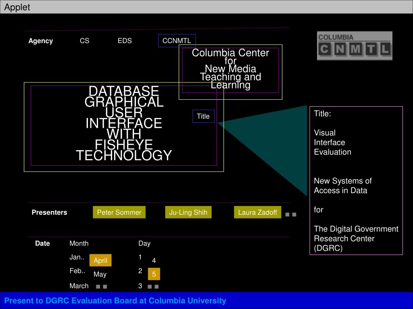Click the Day column heading
This screenshot has width=413, height=309.
(x=144, y=243)
